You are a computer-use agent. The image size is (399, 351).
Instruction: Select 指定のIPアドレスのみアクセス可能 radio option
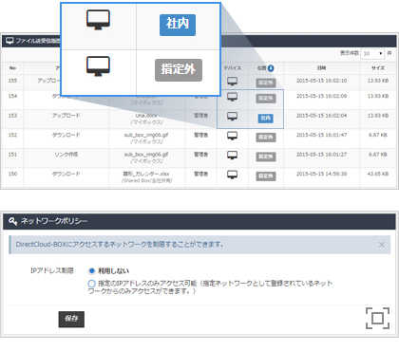[x=91, y=284]
